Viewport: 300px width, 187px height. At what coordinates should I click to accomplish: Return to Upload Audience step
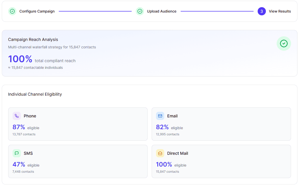(162, 11)
